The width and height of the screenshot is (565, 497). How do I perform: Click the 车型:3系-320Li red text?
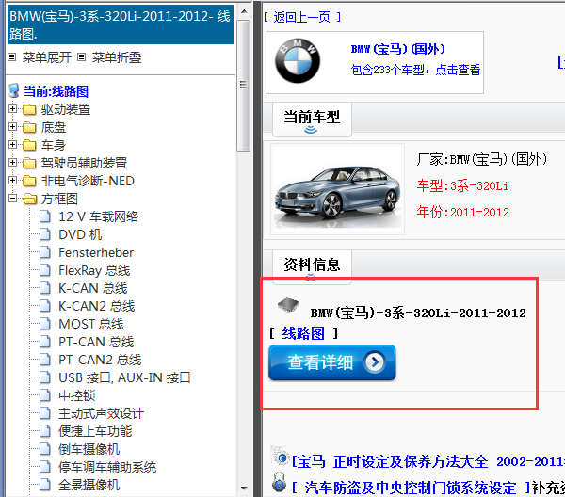(462, 185)
